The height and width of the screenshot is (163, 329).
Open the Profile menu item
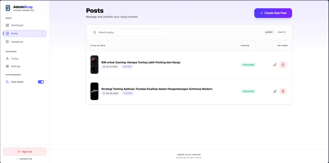pyautogui.click(x=25, y=59)
